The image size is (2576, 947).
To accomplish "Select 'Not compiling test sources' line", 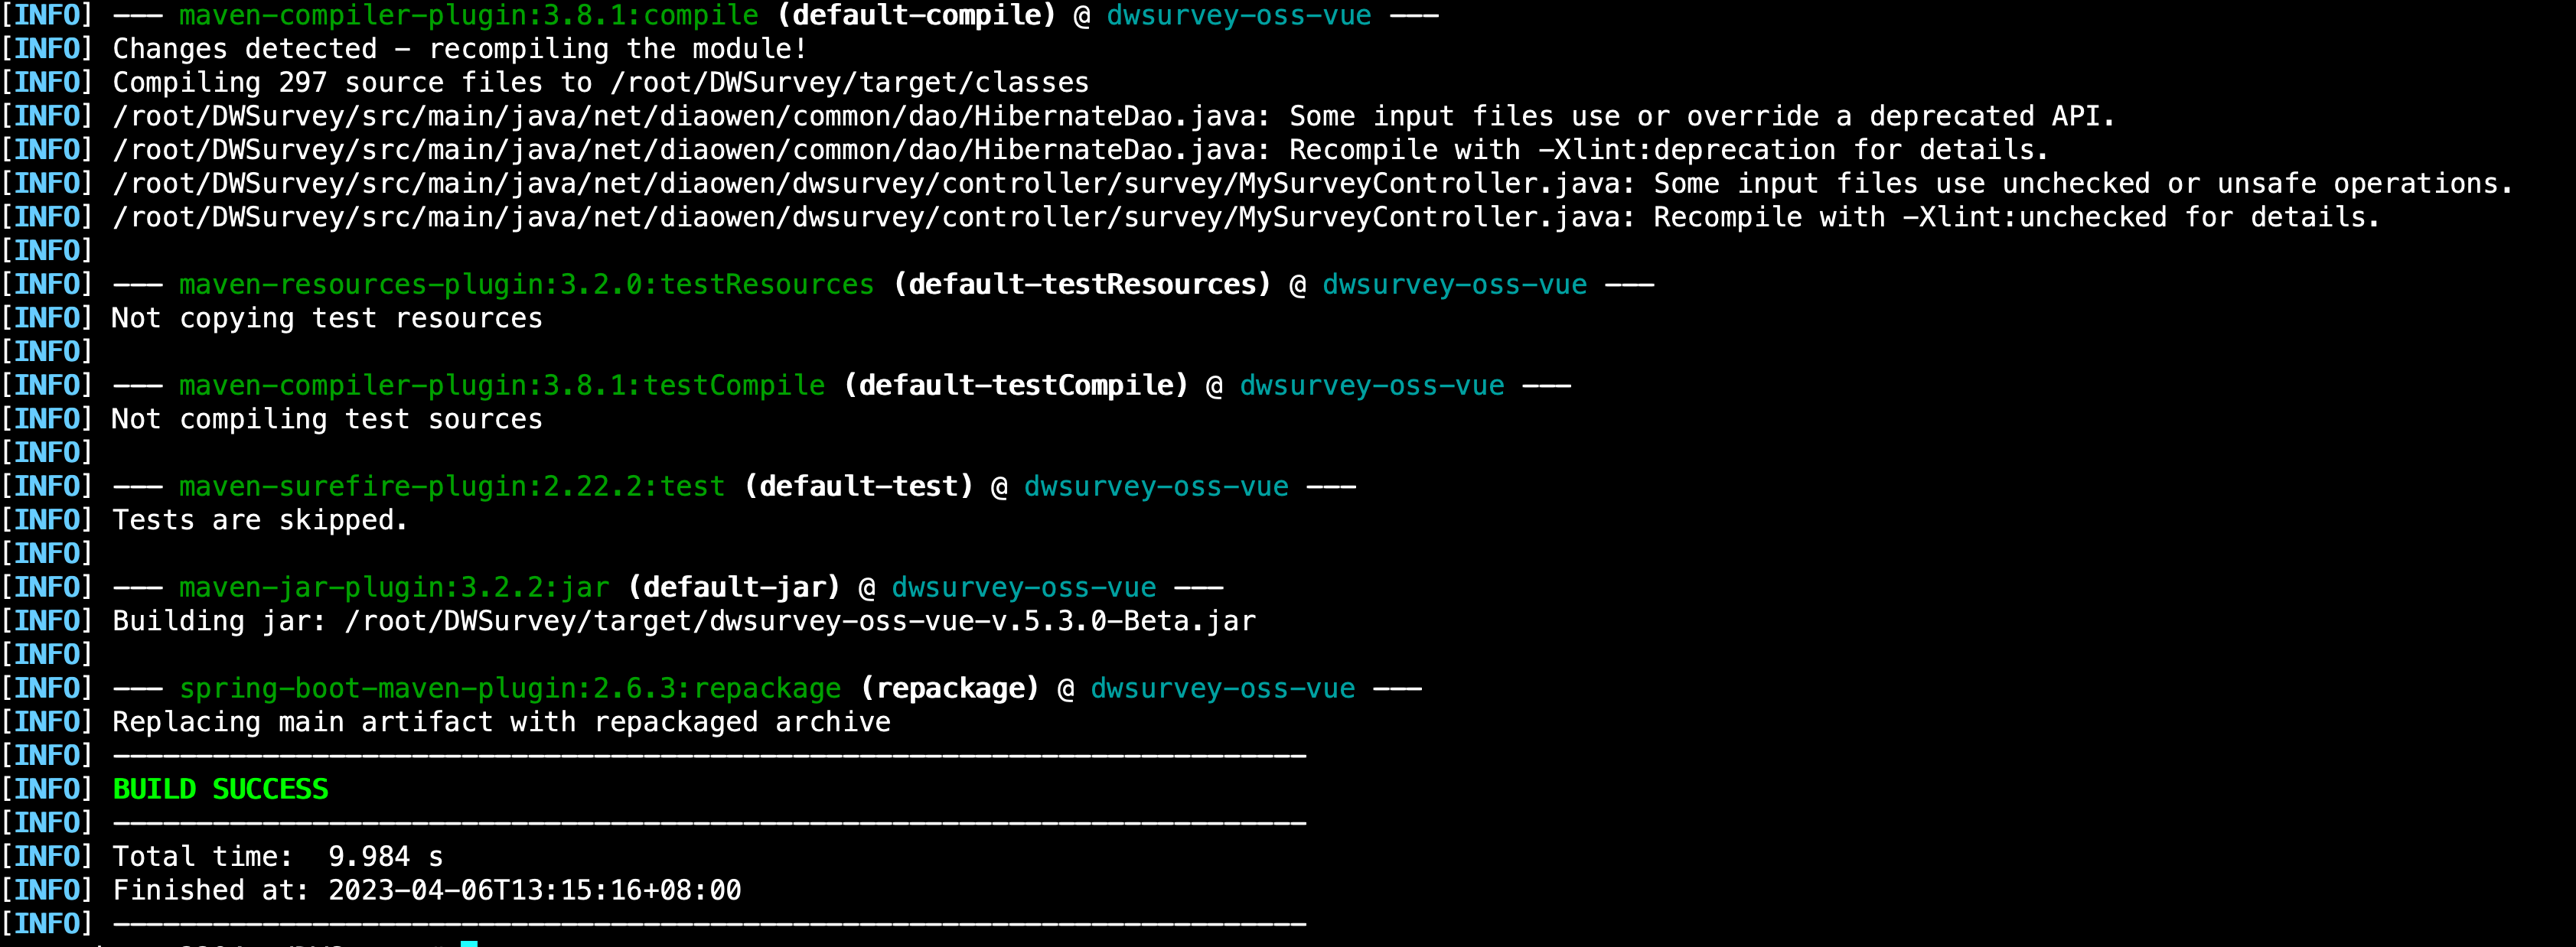I will click(327, 419).
